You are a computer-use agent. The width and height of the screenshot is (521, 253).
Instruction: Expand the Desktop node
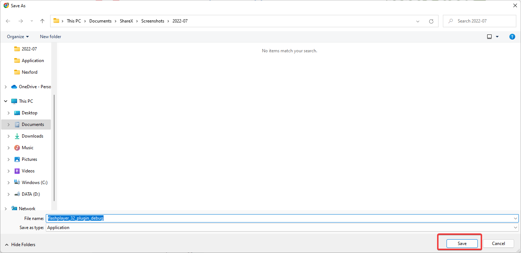pos(8,113)
